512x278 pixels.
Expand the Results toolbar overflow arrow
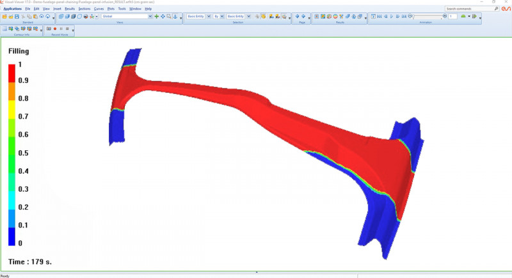coord(365,18)
